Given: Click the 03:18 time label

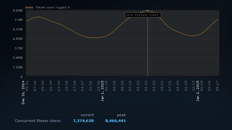Looking at the screenshot, I should (x=209, y=86).
